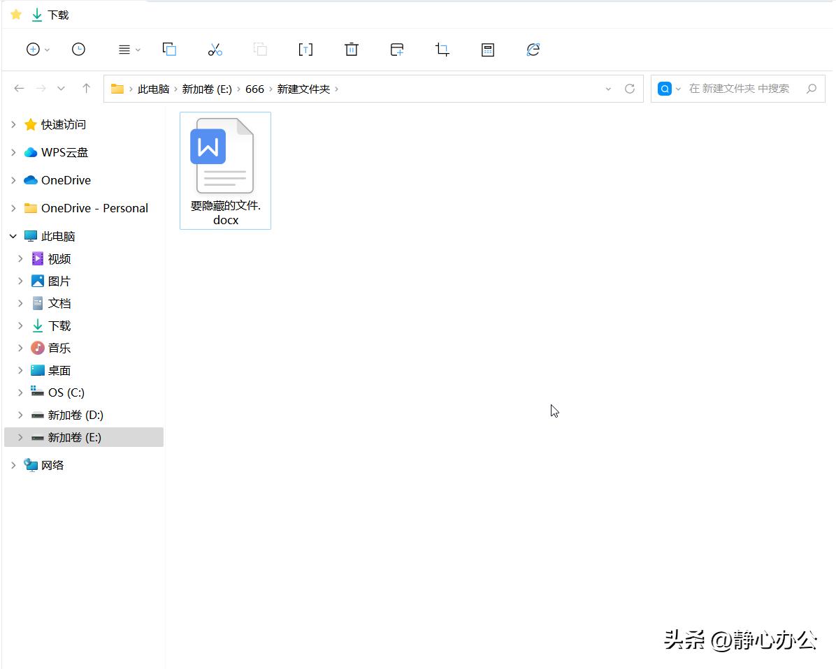Collapse the 此电脑 tree node

pos(13,236)
